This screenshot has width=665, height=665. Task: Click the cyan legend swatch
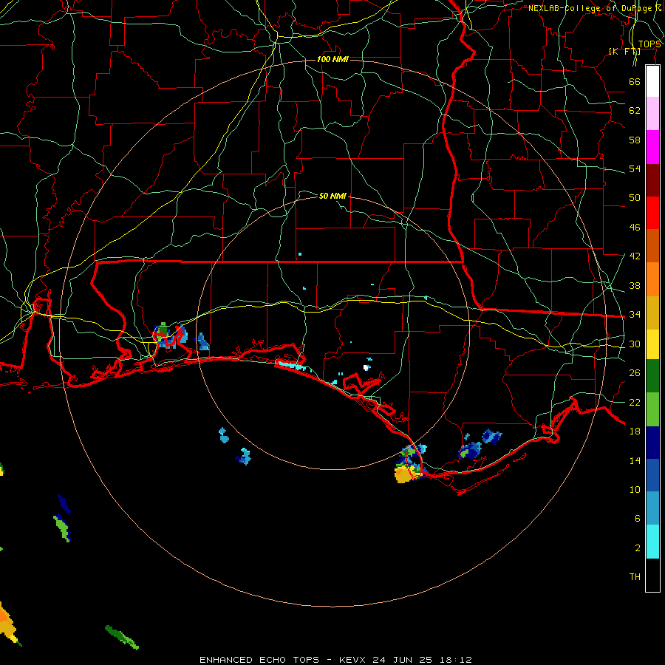pyautogui.click(x=652, y=542)
